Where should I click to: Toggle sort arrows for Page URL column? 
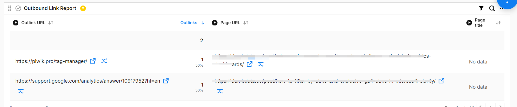point(246,23)
